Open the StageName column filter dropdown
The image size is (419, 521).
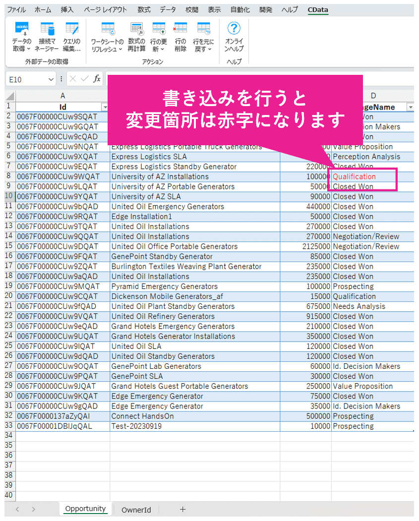411,107
